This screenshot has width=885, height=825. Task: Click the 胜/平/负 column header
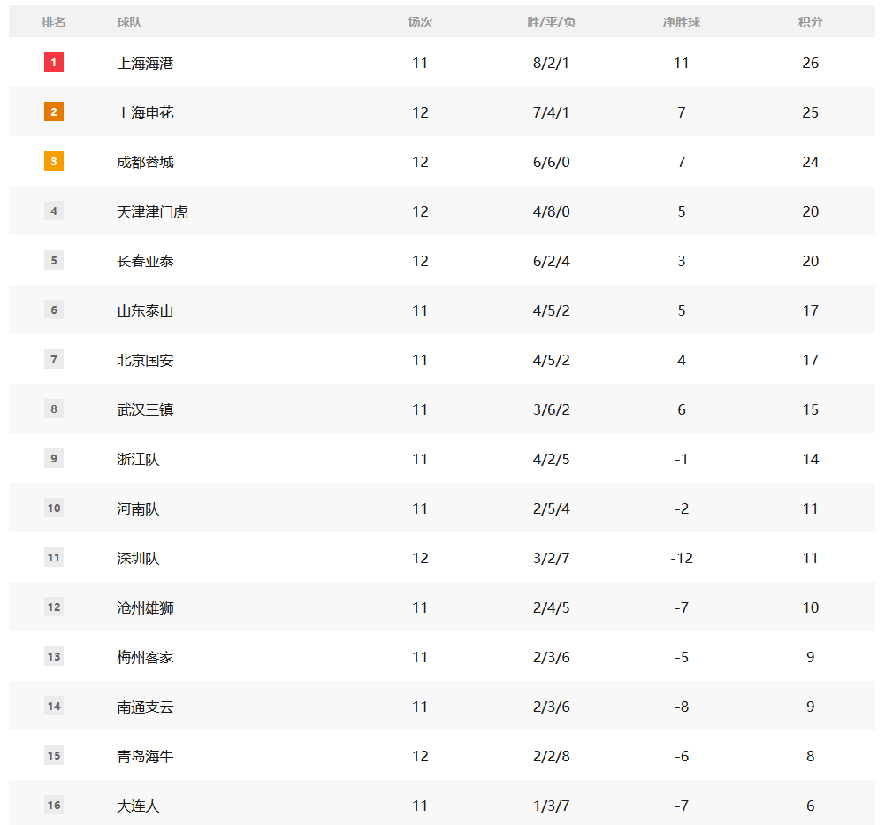coord(551,22)
